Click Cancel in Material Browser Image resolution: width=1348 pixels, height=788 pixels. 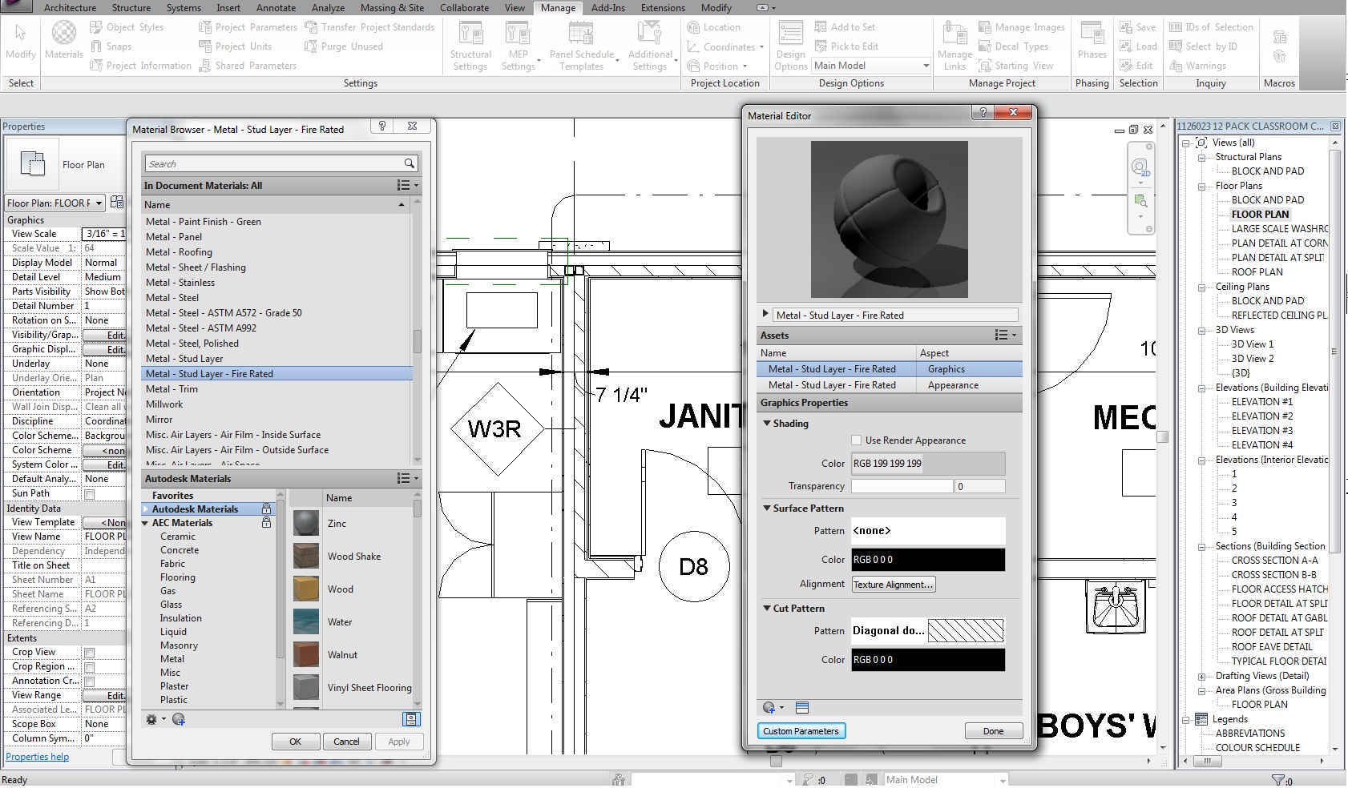coord(346,742)
